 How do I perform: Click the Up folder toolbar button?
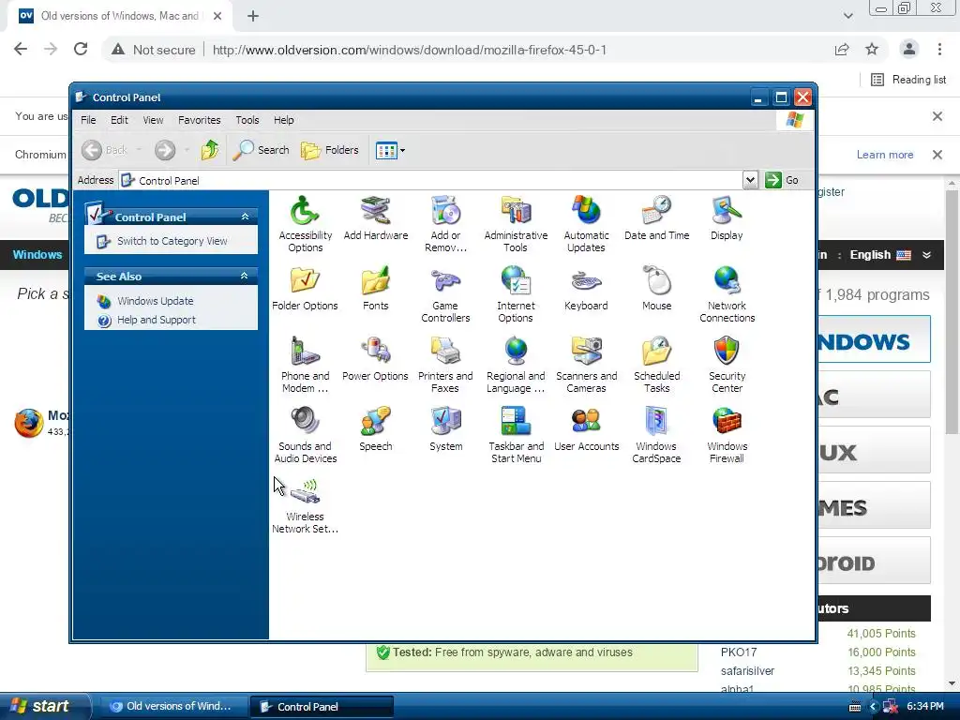click(210, 150)
